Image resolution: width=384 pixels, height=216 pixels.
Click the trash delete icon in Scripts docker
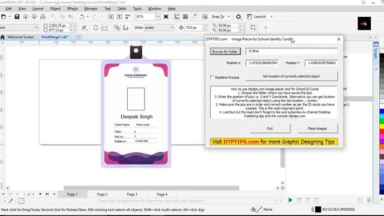(x=369, y=200)
